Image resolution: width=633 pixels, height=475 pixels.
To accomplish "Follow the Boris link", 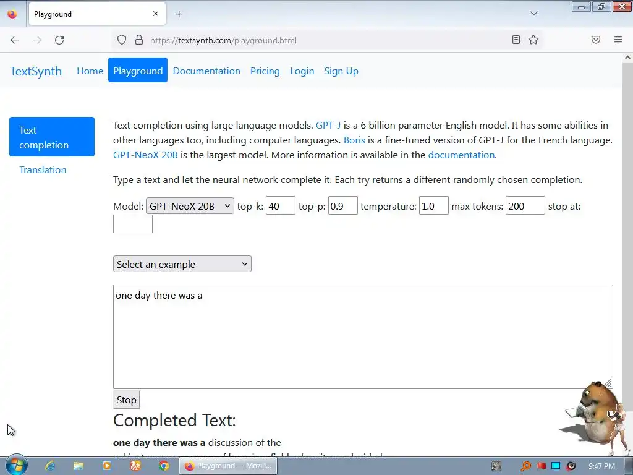I will coord(354,140).
